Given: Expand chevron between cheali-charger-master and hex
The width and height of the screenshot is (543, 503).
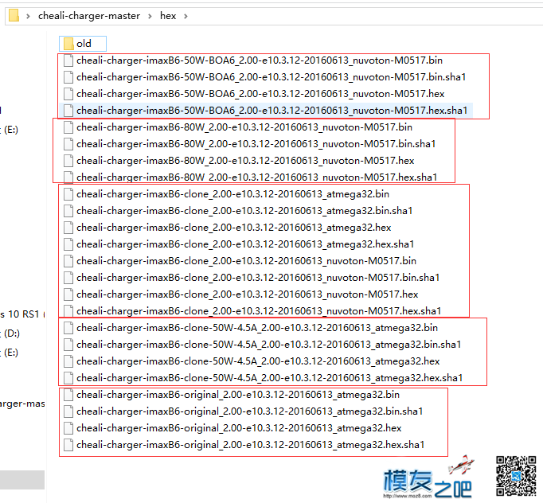Looking at the screenshot, I should tap(150, 16).
